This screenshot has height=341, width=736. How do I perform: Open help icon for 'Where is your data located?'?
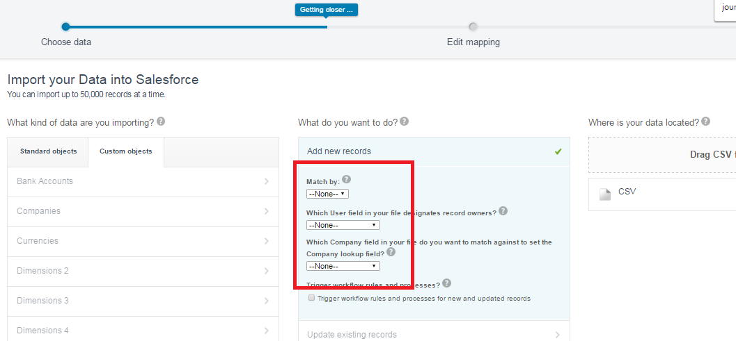[x=705, y=122]
